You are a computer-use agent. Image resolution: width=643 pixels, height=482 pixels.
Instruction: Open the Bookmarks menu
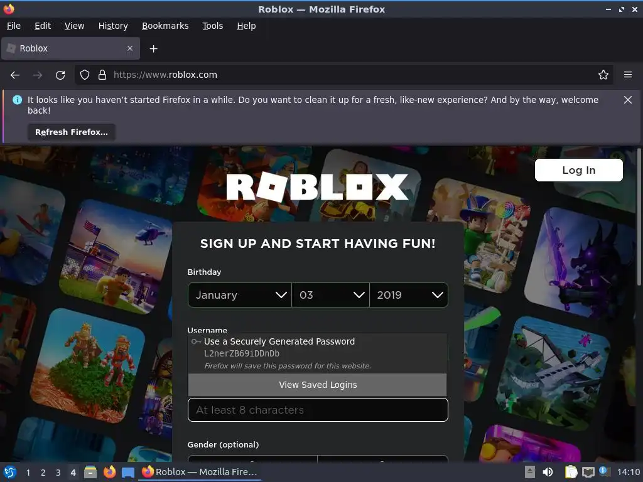click(x=165, y=26)
